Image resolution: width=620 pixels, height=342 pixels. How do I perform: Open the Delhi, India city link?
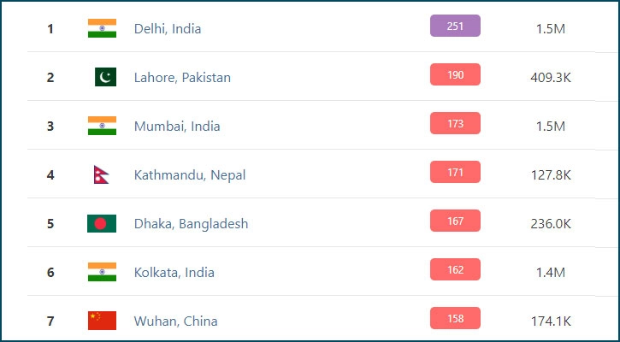[x=168, y=29]
